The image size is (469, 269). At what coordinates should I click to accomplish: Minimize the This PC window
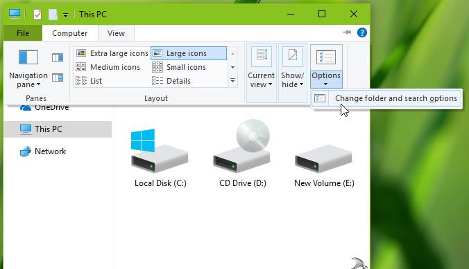291,14
